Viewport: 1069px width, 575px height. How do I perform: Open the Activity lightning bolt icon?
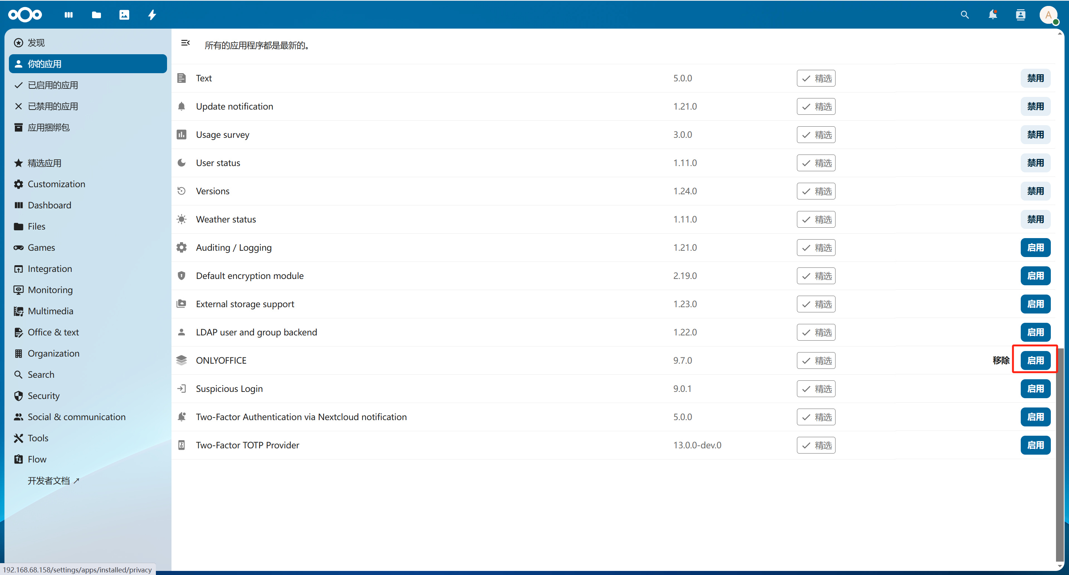tap(152, 15)
